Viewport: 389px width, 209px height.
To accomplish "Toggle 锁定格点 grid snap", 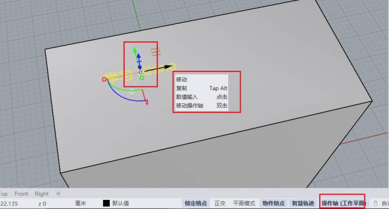I will [196, 203].
